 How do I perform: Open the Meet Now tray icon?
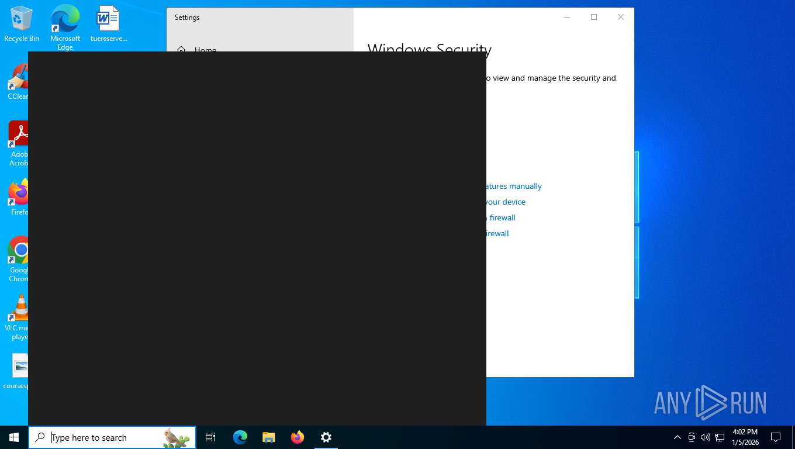click(692, 437)
